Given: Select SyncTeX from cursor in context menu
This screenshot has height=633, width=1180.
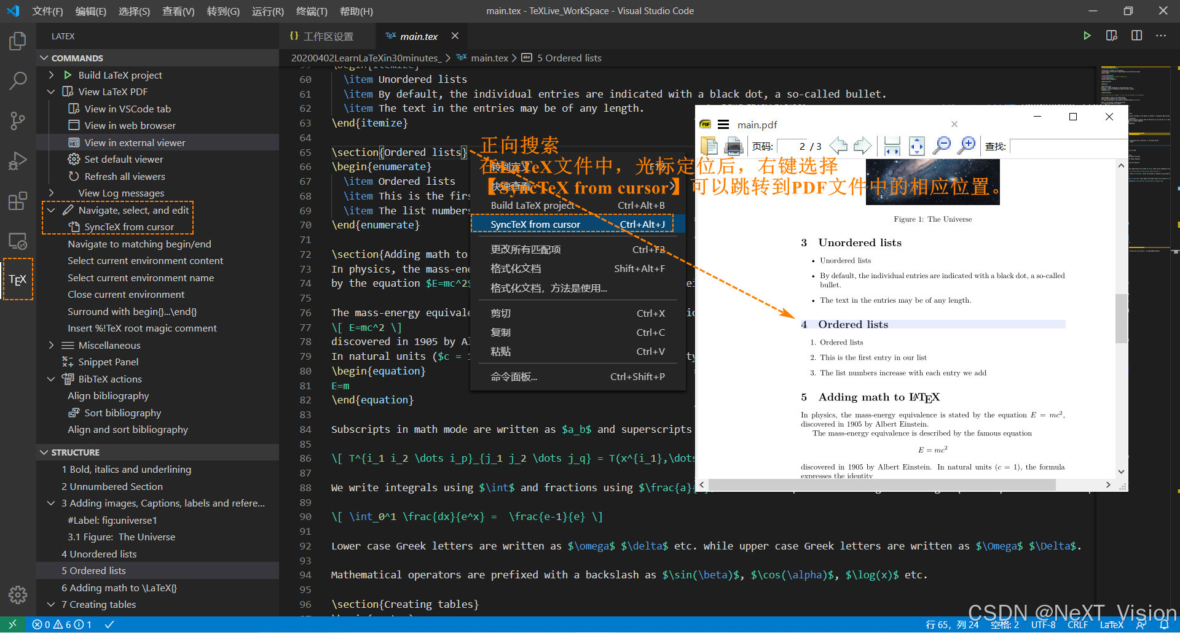Looking at the screenshot, I should click(578, 225).
